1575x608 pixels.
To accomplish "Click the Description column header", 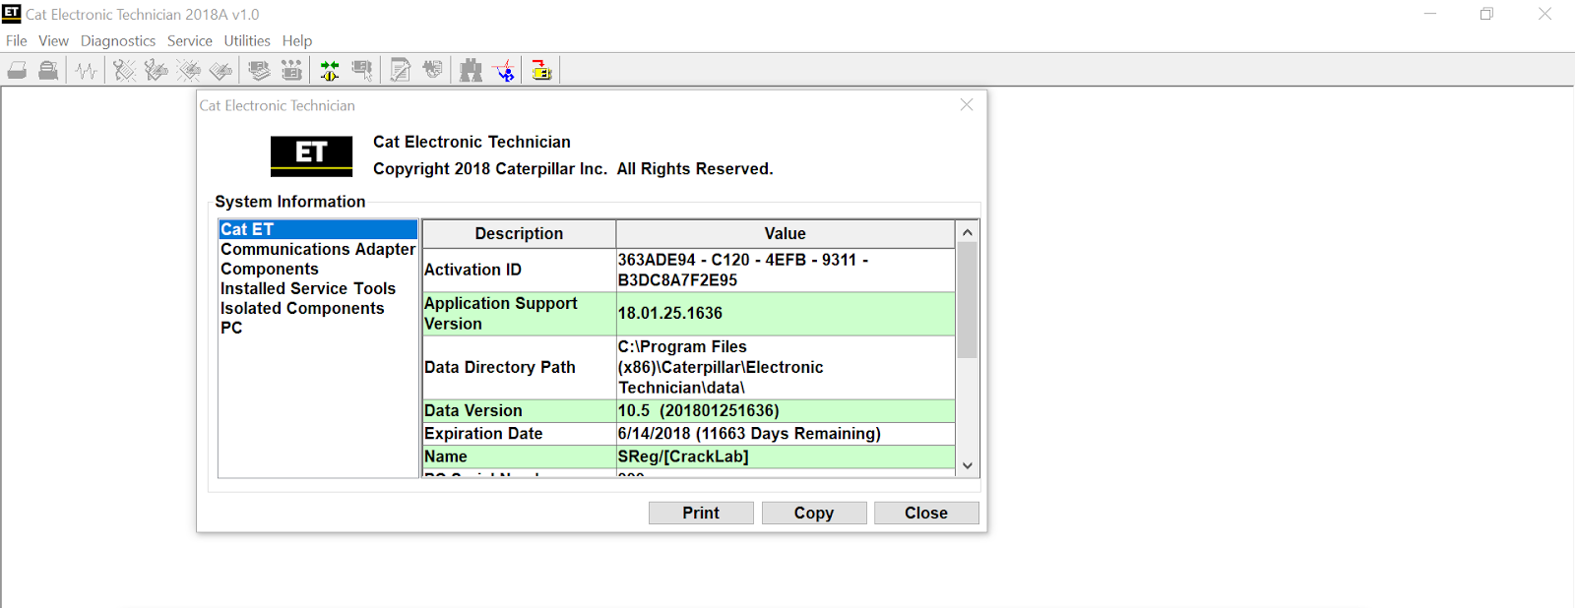I will pyautogui.click(x=519, y=233).
